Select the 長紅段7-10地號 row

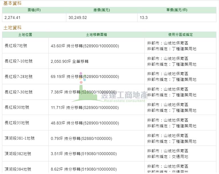[19, 61]
